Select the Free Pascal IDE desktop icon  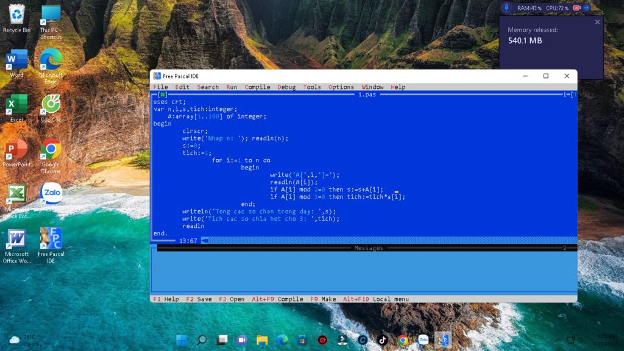(x=51, y=245)
